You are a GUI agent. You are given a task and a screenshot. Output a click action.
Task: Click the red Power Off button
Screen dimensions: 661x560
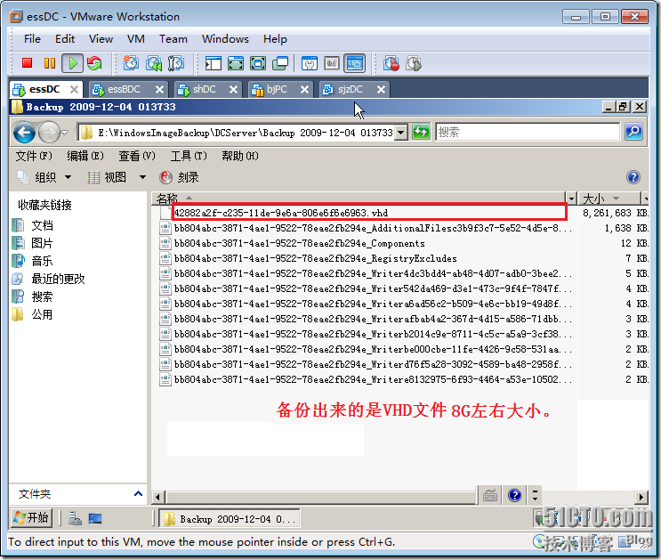coord(28,63)
